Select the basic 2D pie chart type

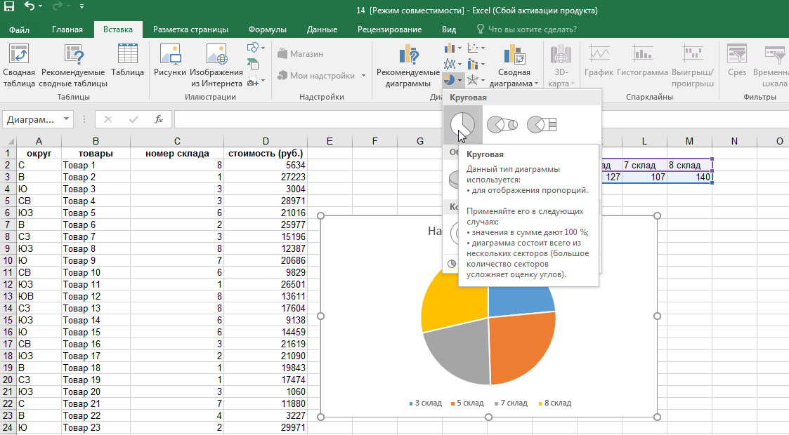pos(462,124)
